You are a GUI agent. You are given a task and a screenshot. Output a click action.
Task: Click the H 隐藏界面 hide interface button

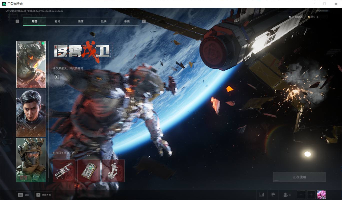(43, 195)
